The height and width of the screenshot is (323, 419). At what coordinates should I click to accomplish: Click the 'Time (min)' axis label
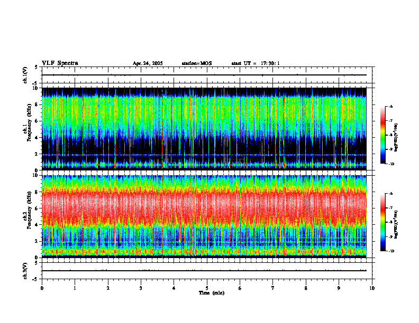[212, 293]
